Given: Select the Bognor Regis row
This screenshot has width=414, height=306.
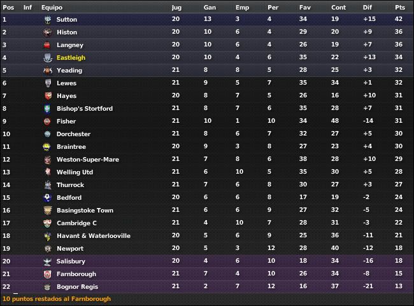Looking at the screenshot, I should coord(207,286).
